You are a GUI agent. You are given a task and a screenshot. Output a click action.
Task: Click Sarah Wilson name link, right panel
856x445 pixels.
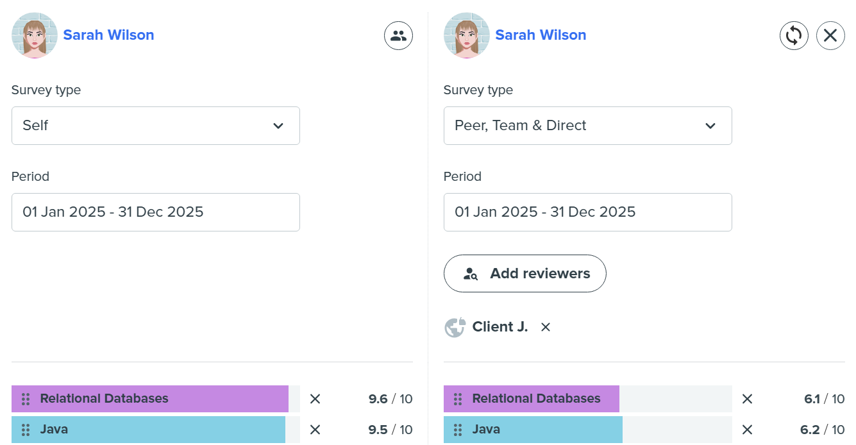point(541,35)
